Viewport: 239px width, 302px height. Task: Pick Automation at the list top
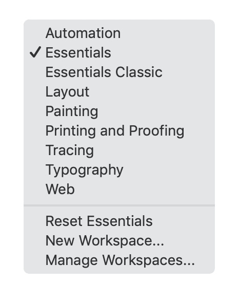point(119,33)
